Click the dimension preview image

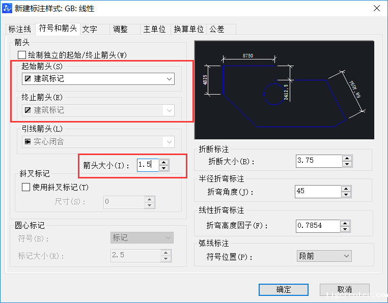284,90
